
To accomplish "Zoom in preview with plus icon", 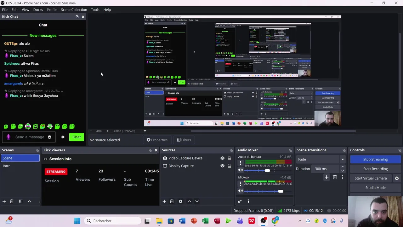I will click(x=107, y=131).
